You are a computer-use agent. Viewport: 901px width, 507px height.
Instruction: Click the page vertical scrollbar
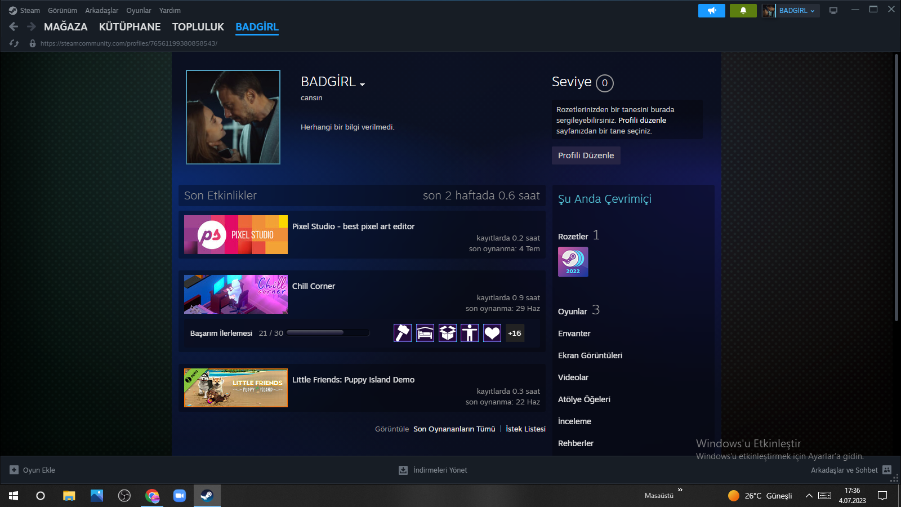click(896, 188)
